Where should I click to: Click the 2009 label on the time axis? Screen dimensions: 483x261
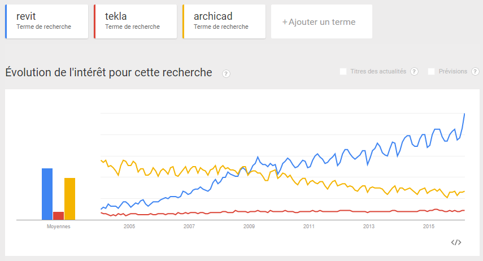(x=249, y=227)
